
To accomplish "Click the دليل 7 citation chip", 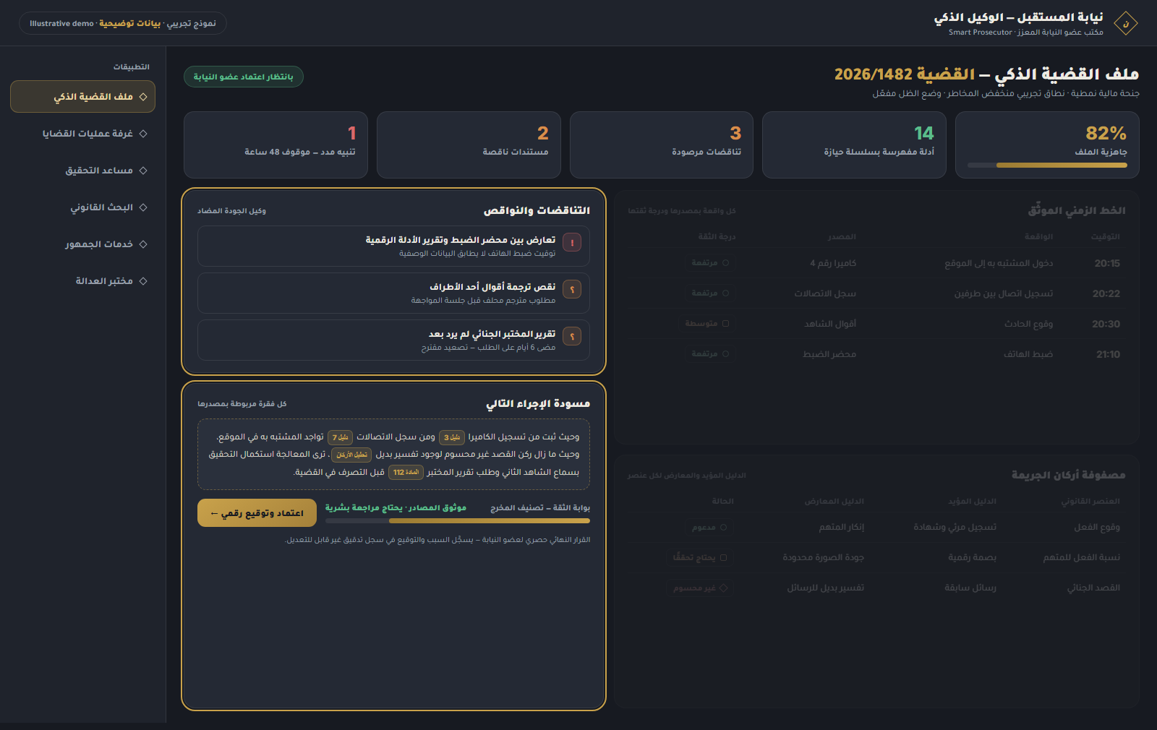I will 341,437.
